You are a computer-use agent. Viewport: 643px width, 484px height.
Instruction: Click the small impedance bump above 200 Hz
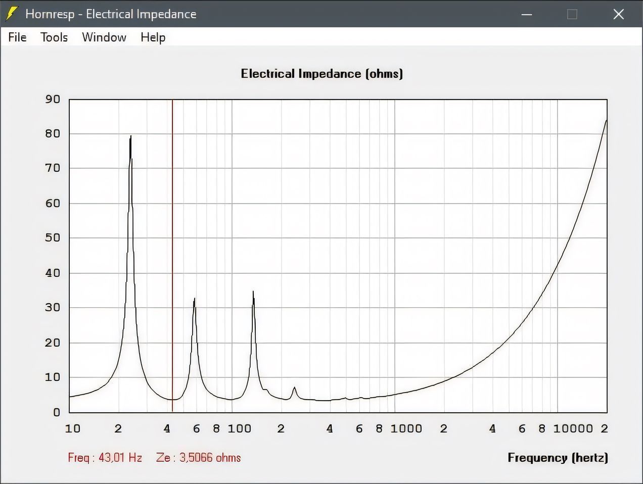point(294,388)
